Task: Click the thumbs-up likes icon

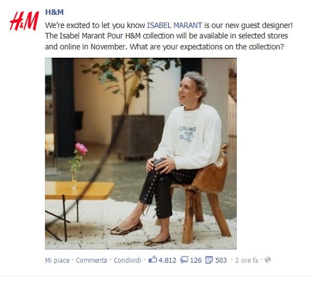Action: (152, 260)
